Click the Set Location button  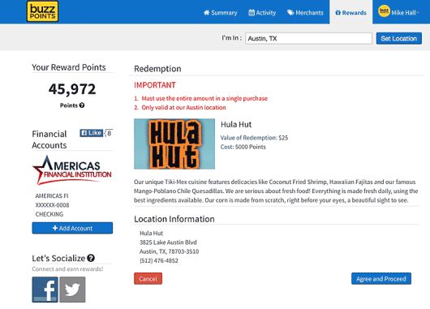[398, 38]
